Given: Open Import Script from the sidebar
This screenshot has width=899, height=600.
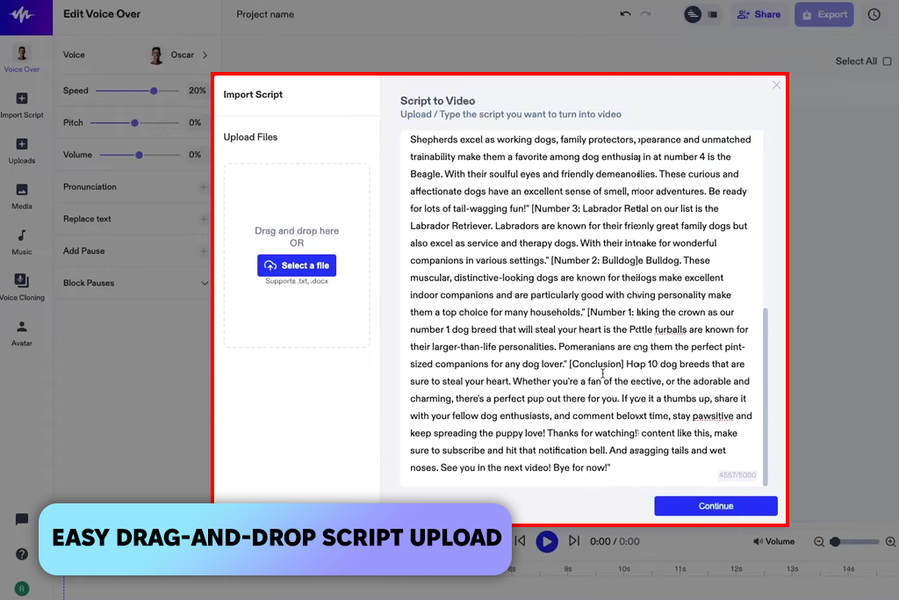Looking at the screenshot, I should coord(22,105).
